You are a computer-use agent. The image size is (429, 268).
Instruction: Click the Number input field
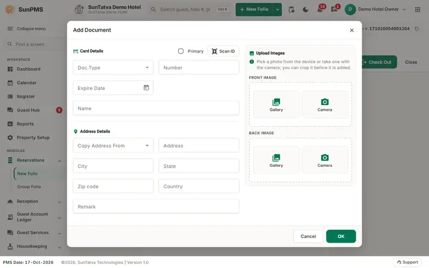pos(199,67)
